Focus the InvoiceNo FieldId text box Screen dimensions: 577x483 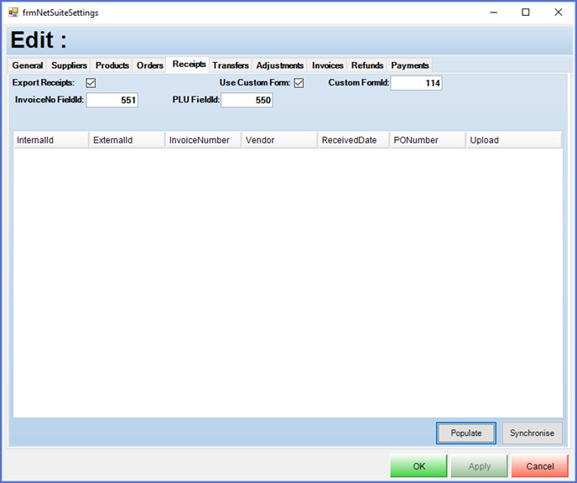point(112,101)
